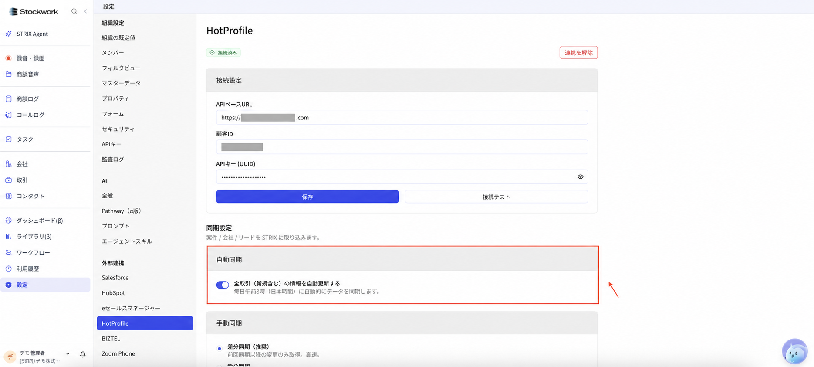Open プロパティ settings
The width and height of the screenshot is (814, 367).
(115, 99)
